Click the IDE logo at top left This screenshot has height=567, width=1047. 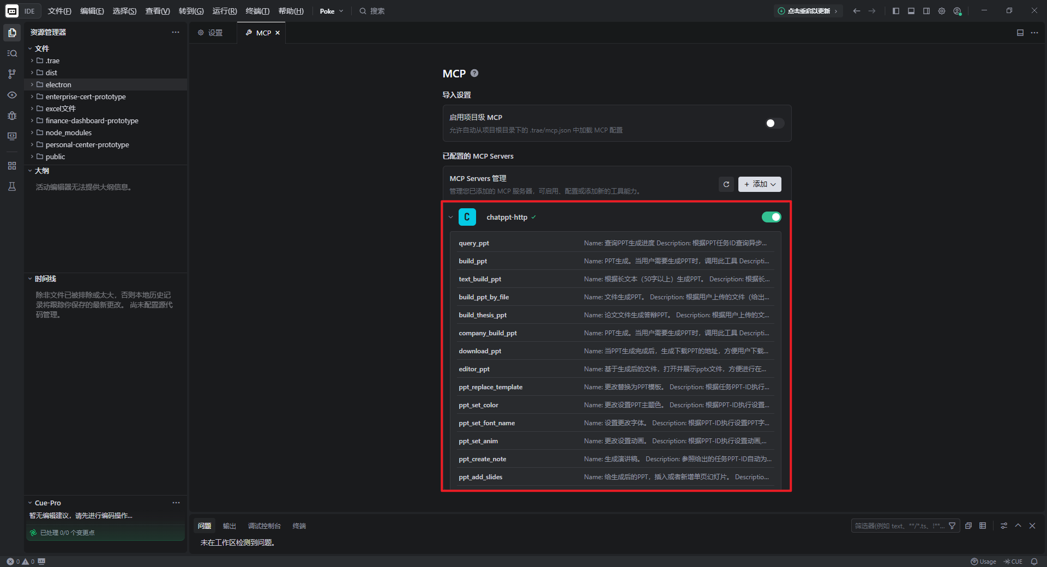click(12, 11)
